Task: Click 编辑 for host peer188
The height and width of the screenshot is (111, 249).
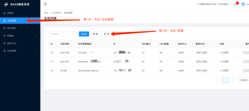Action: [246, 53]
